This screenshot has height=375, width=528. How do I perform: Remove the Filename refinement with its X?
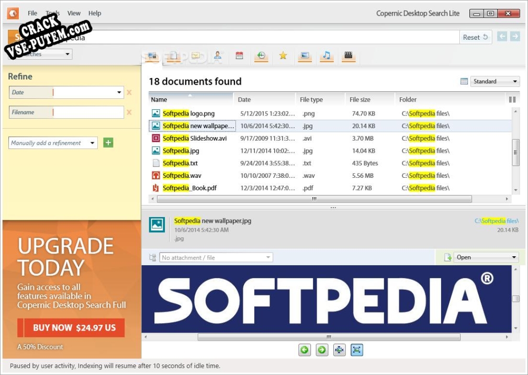click(129, 112)
